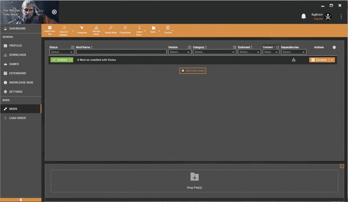
Task: Toggle the Enabled status of the mod
Action: 60,60
